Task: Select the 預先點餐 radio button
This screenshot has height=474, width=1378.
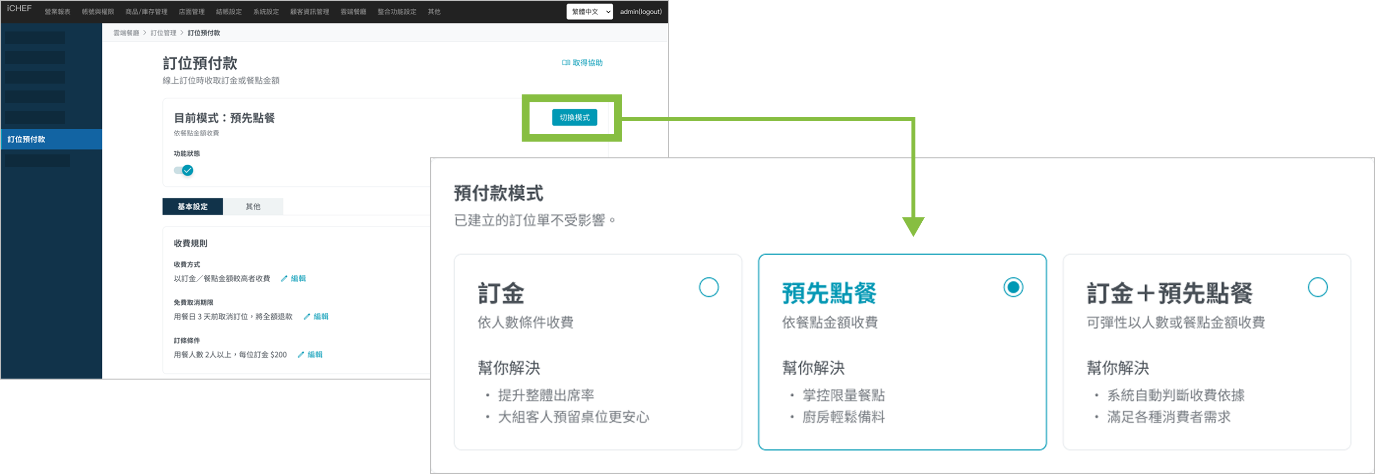Action: 1013,288
